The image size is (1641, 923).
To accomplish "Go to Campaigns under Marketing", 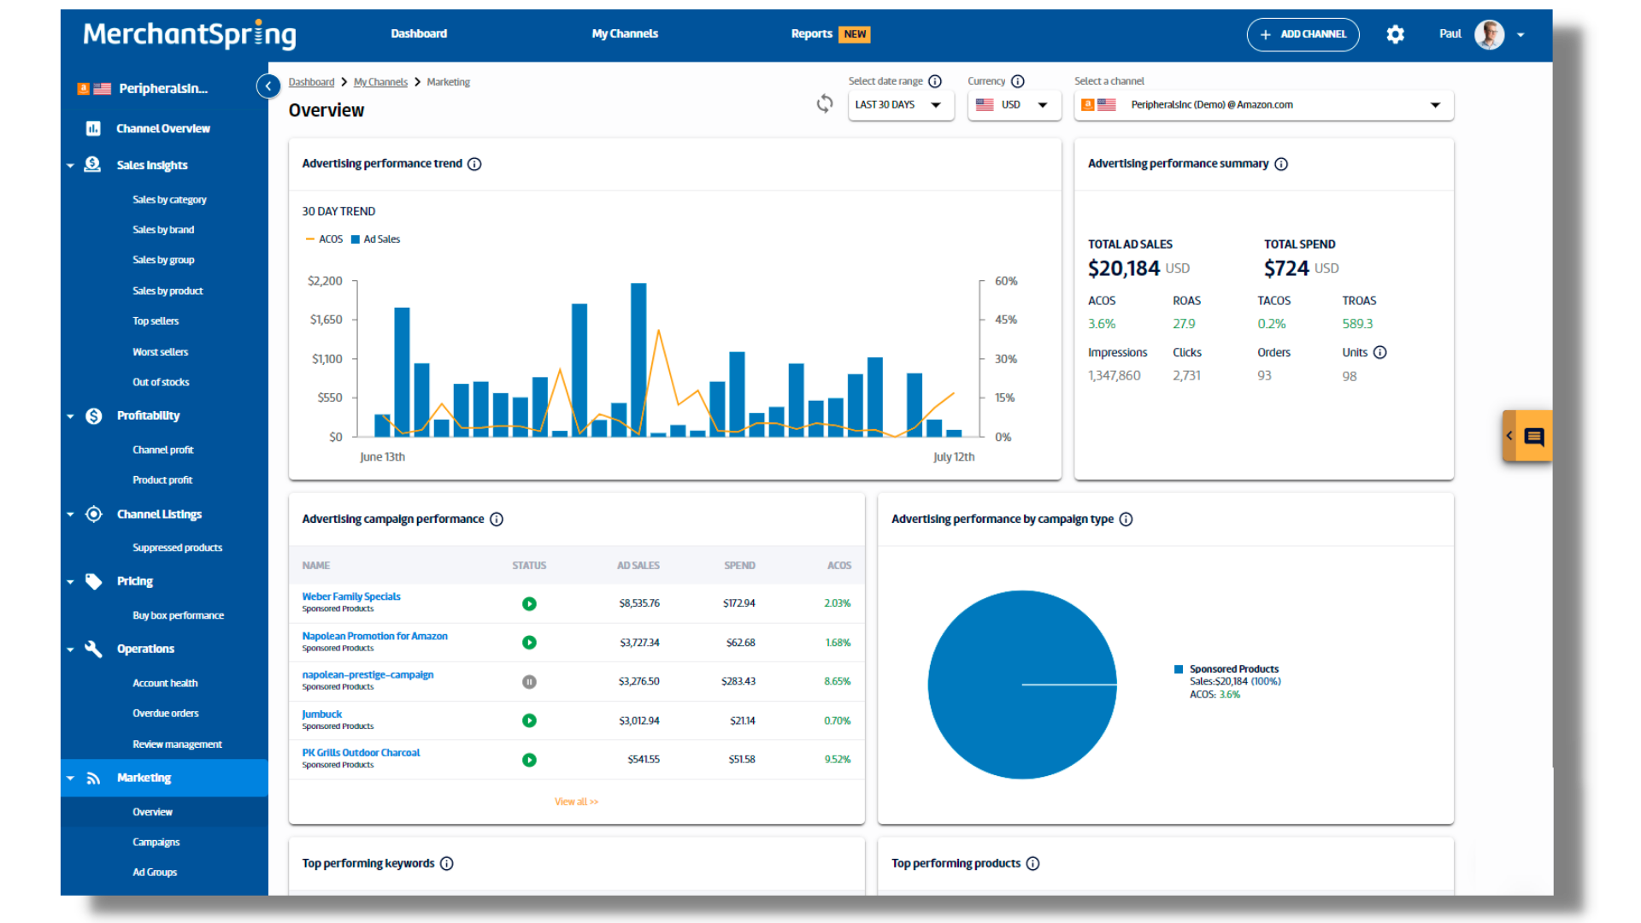I will (156, 843).
